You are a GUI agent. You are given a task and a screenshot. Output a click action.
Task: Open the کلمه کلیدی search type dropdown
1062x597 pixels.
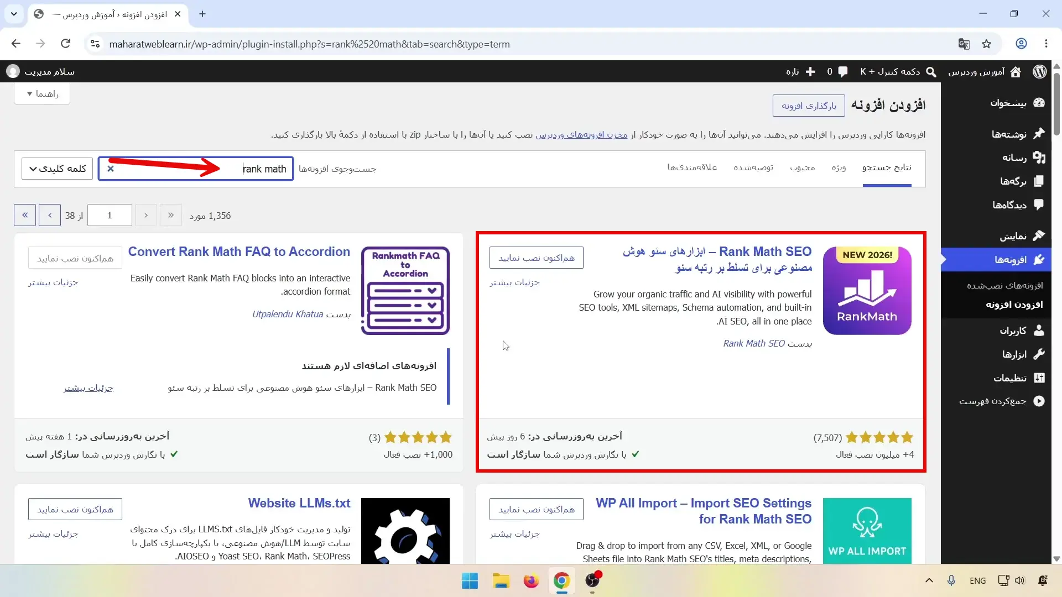(x=58, y=169)
